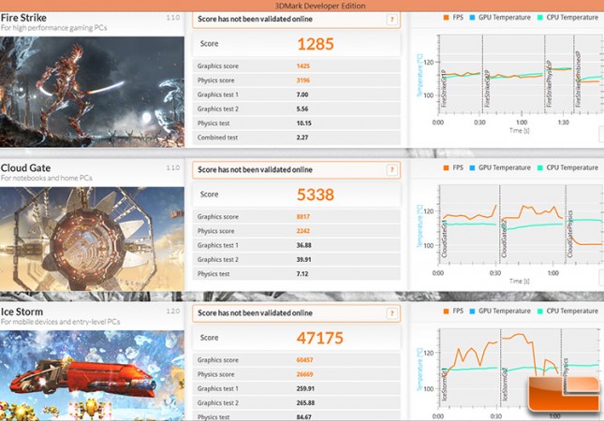This screenshot has width=604, height=421.
Task: Click Cloud Gate graphics score 8817
Action: point(303,217)
